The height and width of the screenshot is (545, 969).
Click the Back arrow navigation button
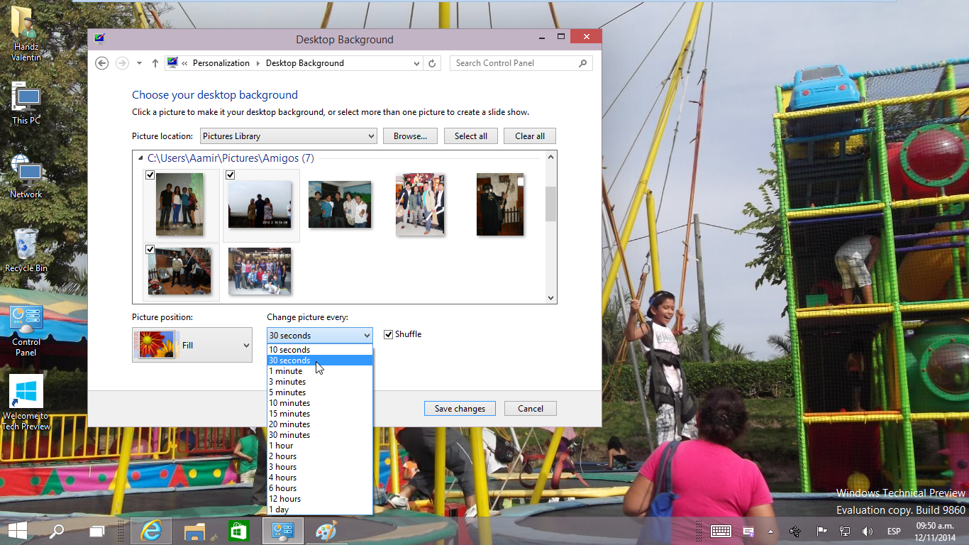(101, 63)
